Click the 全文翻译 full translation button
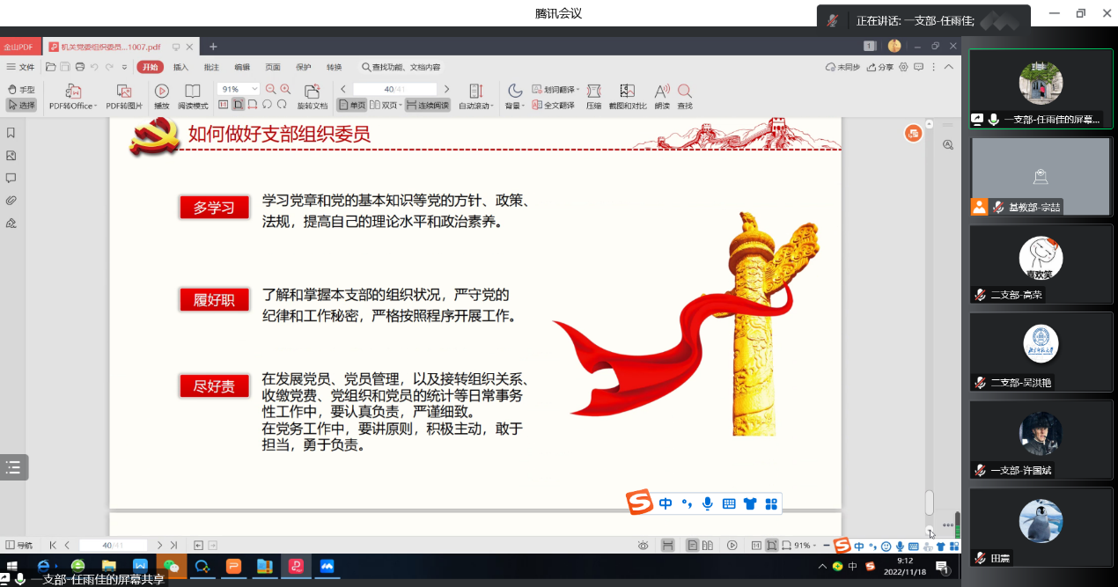The image size is (1118, 587). (x=553, y=106)
